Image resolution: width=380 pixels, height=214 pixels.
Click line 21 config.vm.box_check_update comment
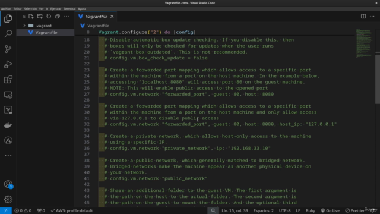click(x=156, y=58)
